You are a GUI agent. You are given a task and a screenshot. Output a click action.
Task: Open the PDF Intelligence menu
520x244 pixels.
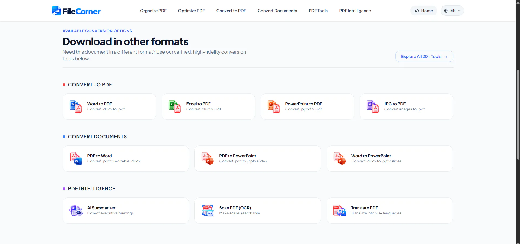pyautogui.click(x=355, y=11)
